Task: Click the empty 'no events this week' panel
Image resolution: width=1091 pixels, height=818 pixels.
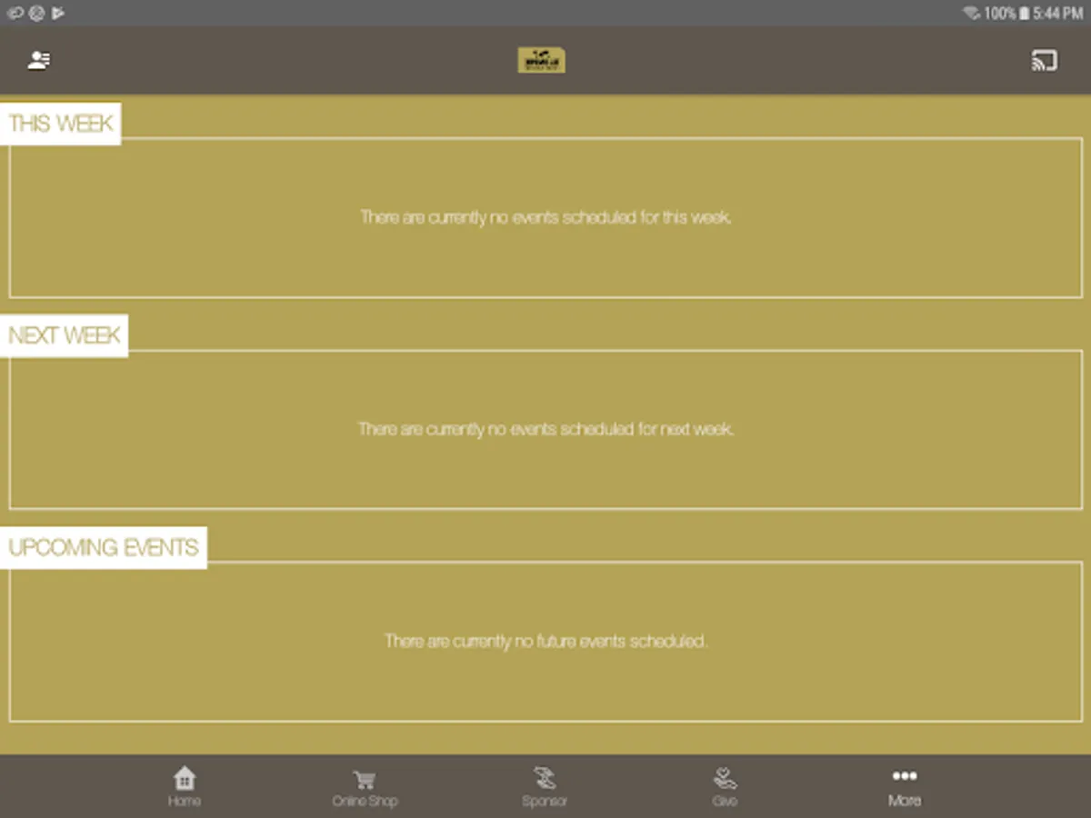Action: (545, 218)
